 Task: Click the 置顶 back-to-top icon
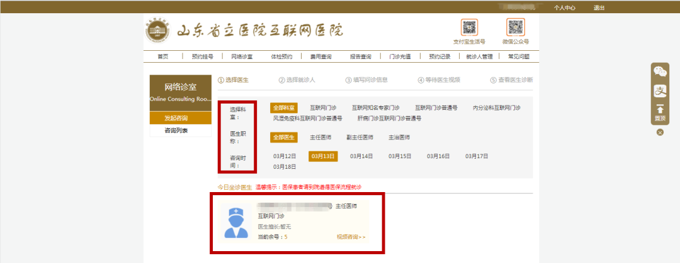(x=660, y=112)
